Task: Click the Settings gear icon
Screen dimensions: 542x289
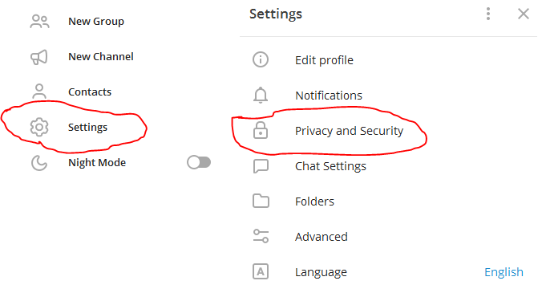Action: click(x=39, y=127)
